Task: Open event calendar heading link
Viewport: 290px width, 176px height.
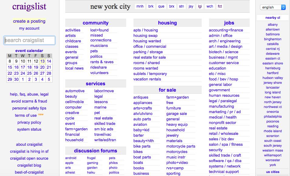Action: pyautogui.click(x=29, y=51)
